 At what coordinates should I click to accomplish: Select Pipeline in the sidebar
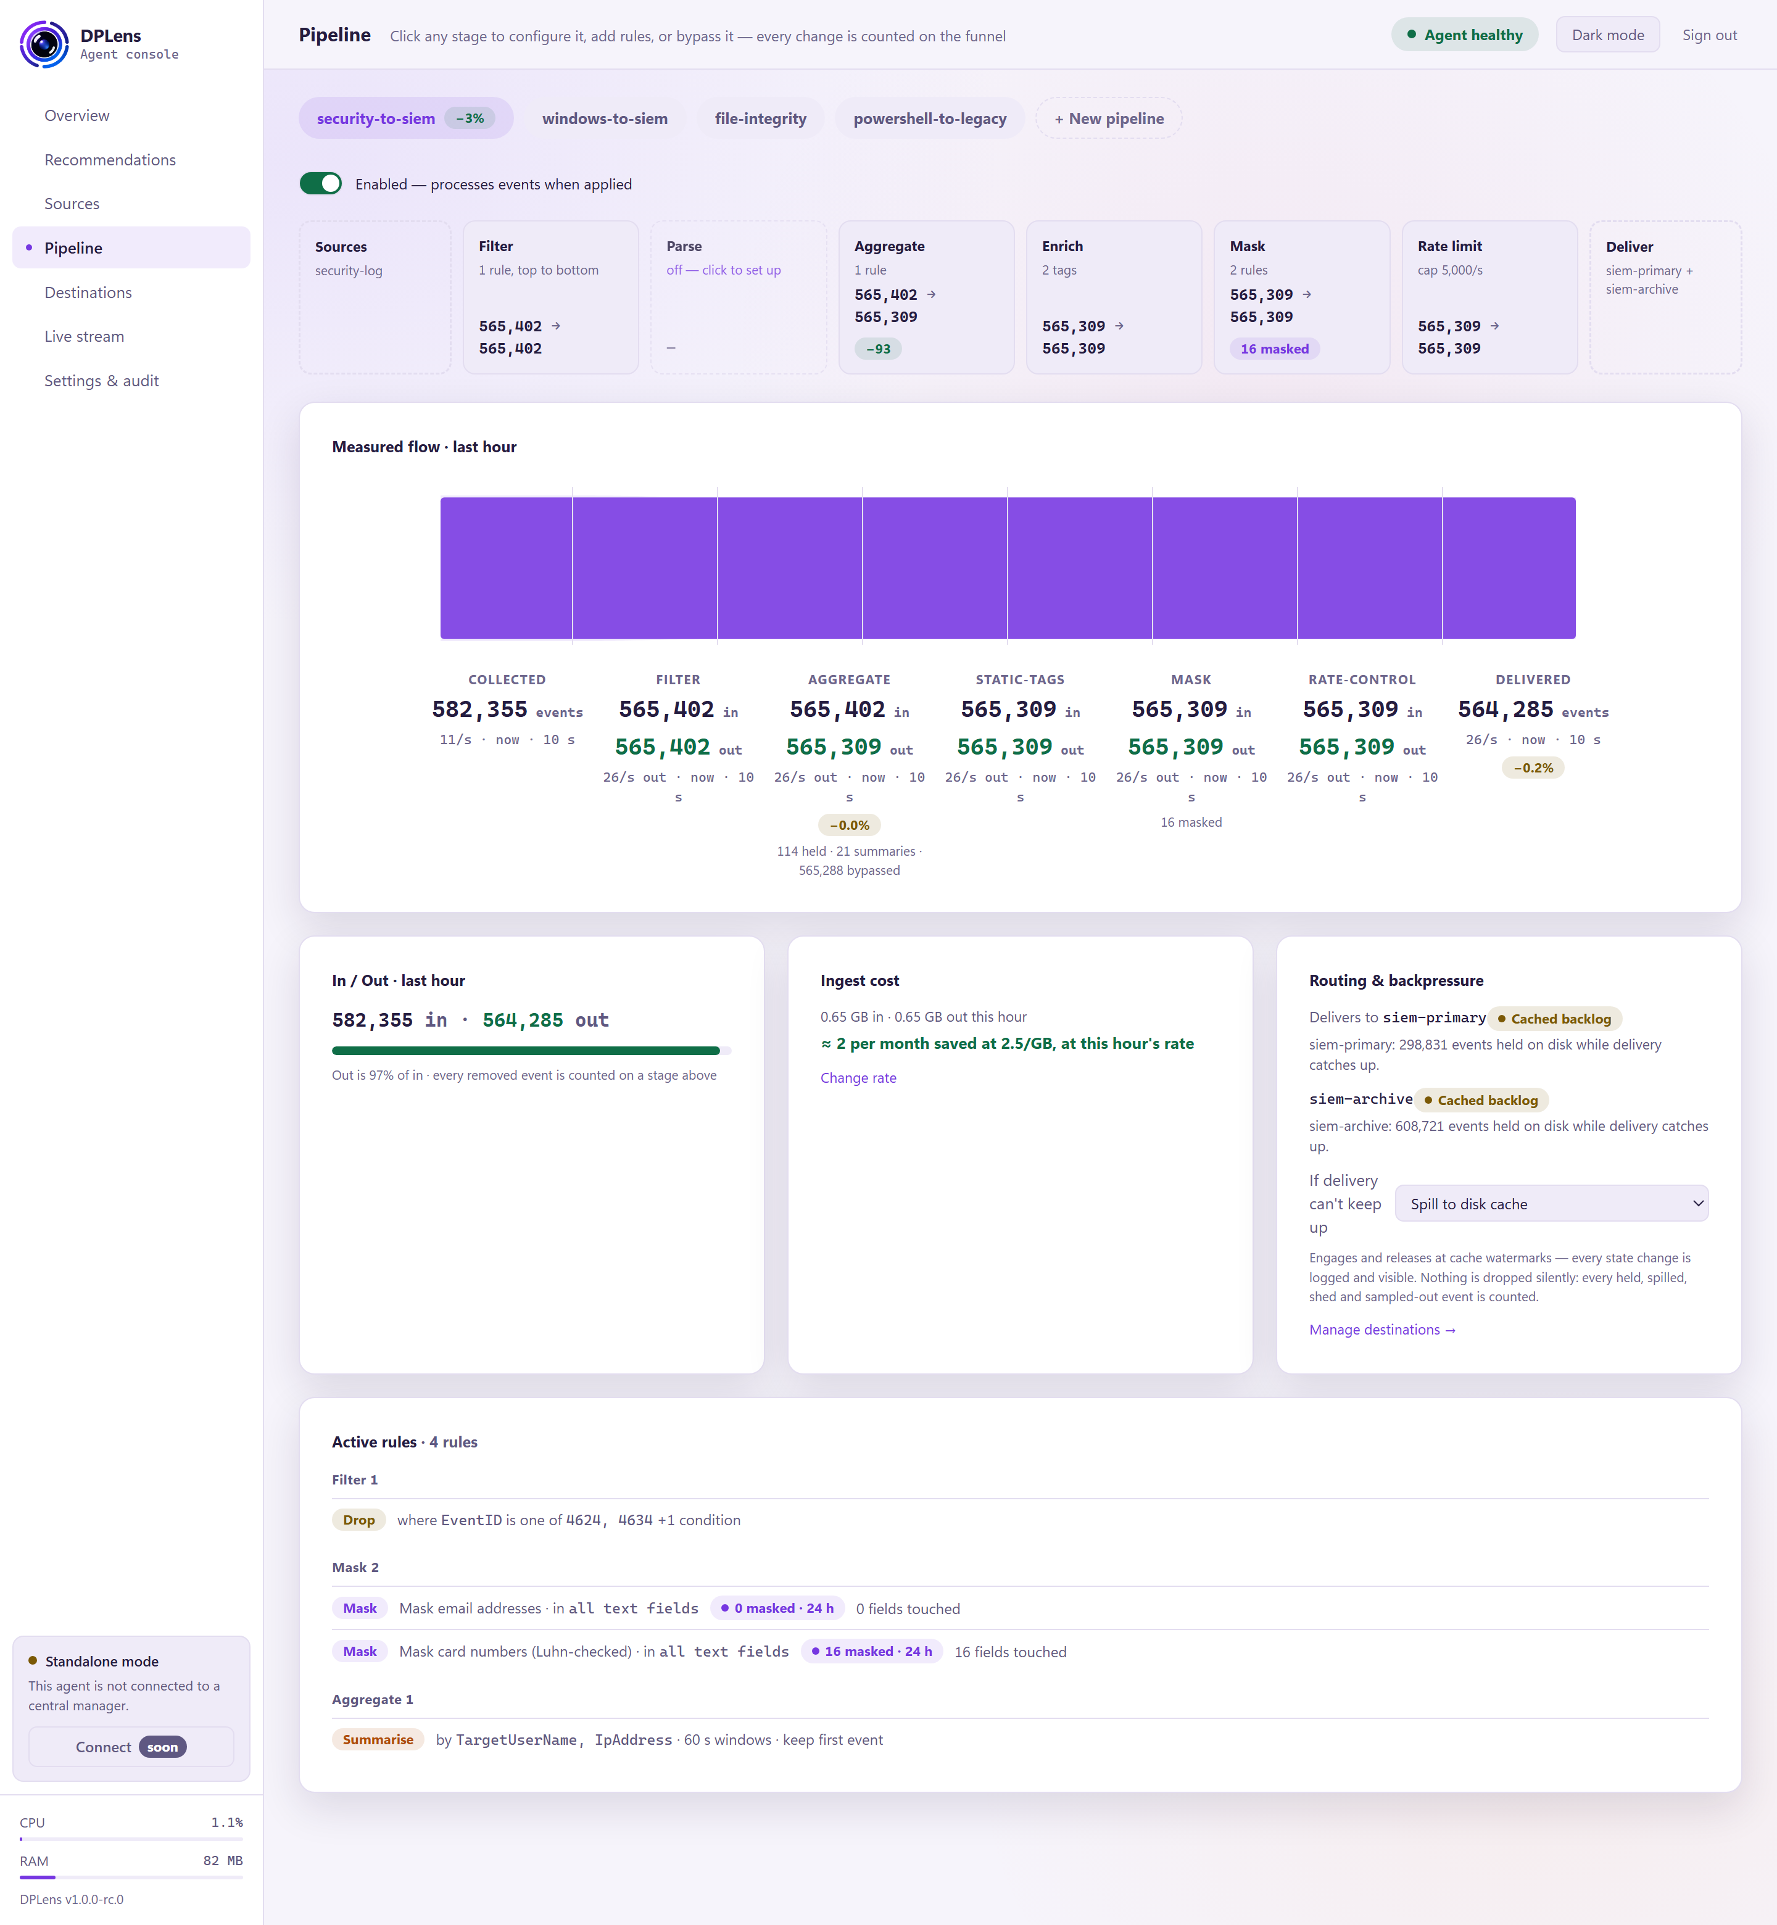pyautogui.click(x=131, y=248)
